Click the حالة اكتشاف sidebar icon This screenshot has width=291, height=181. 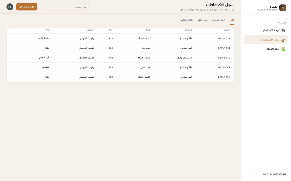[x=283, y=49]
